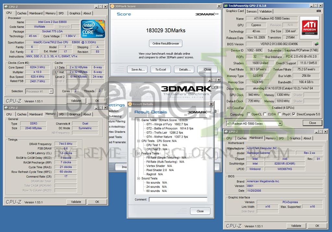The image size is (332, 232).
Task: Click the Result Details window title icon
Action: pos(130,104)
